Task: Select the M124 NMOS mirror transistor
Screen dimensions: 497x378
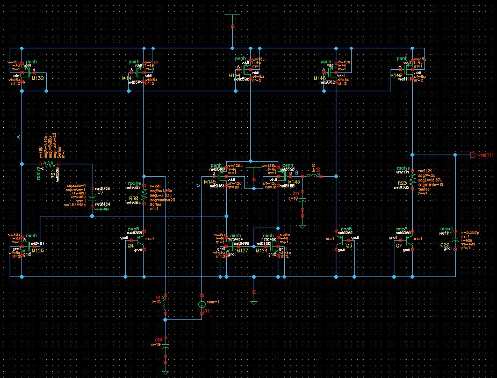Action: coord(272,246)
